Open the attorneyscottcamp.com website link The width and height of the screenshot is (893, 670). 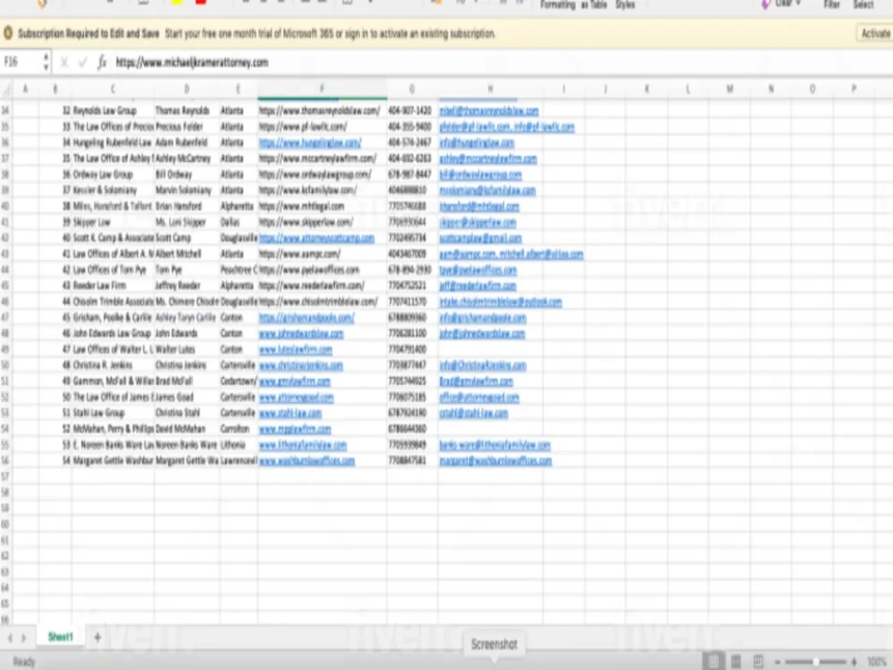click(x=317, y=239)
